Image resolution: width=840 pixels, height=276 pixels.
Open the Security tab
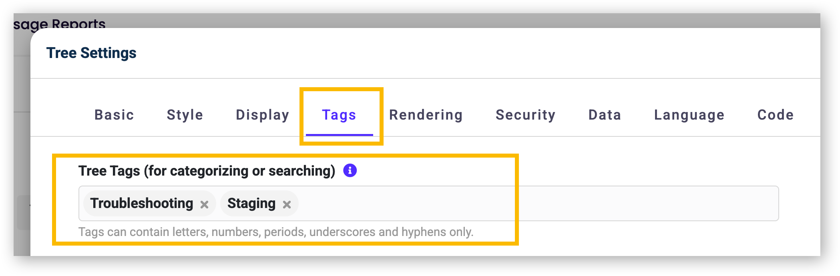(x=526, y=115)
